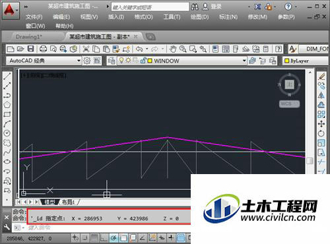
Task: Click the Save icon in toolbar
Action: [x=30, y=49]
